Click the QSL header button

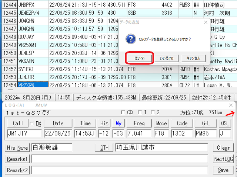click(x=225, y=124)
